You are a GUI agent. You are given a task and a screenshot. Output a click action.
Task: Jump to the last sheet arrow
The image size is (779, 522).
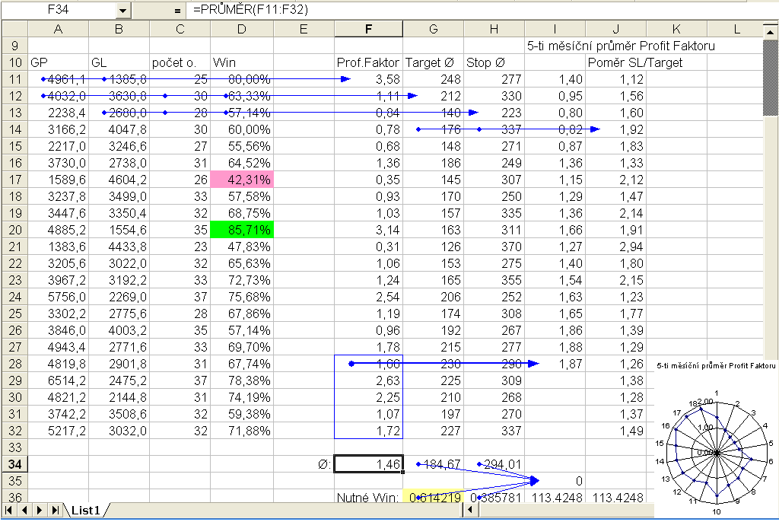point(54,511)
